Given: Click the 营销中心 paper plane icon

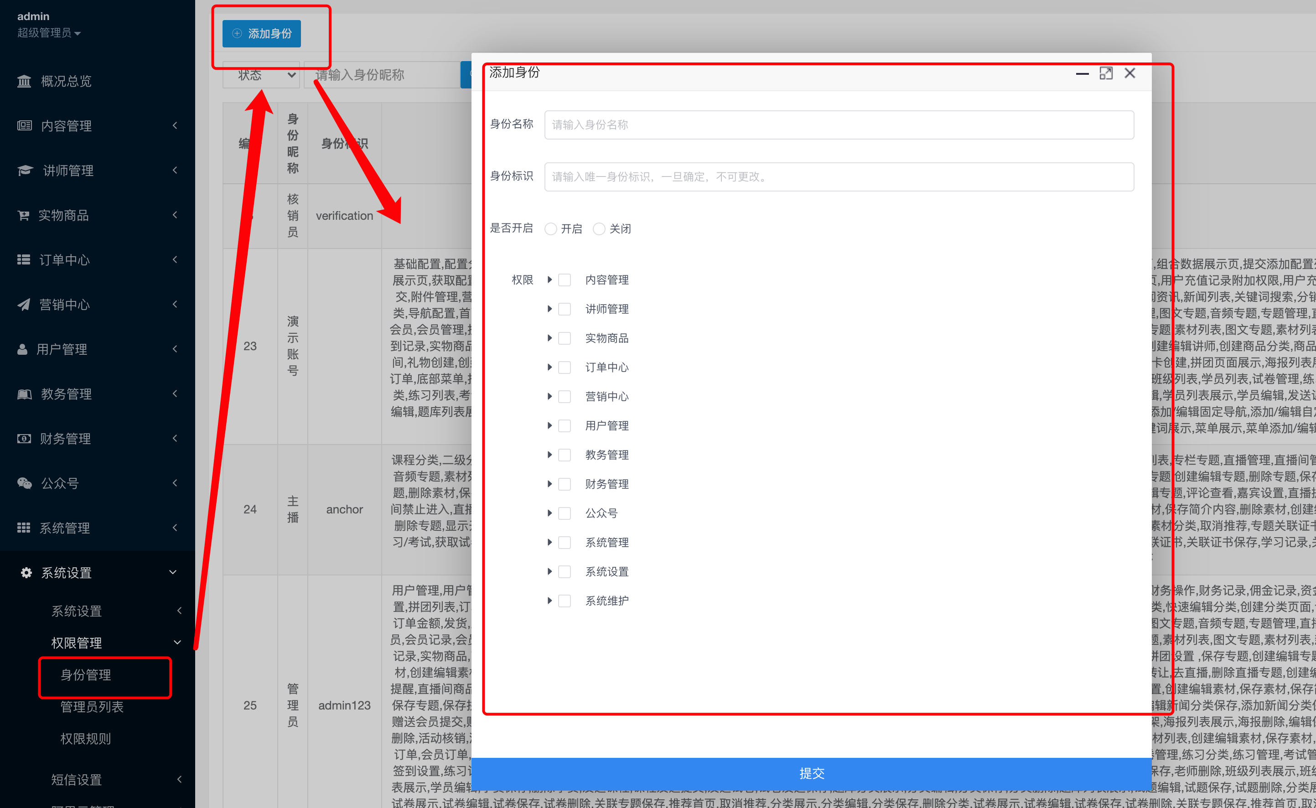Looking at the screenshot, I should pos(24,305).
